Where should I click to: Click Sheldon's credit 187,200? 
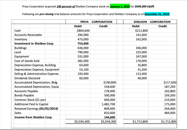click(x=170, y=87)
